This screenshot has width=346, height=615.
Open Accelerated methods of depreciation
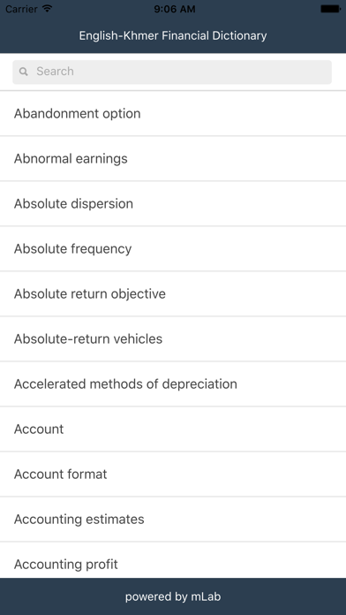173,384
